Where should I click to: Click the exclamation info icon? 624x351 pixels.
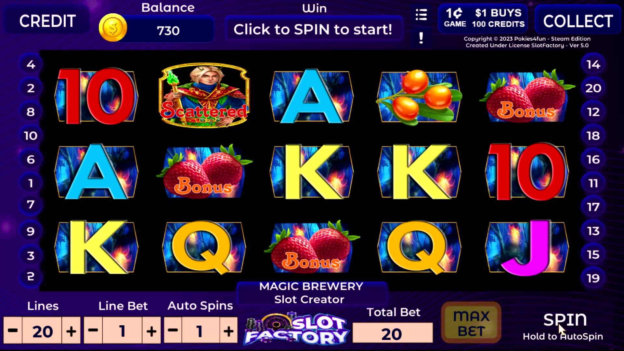coord(421,38)
